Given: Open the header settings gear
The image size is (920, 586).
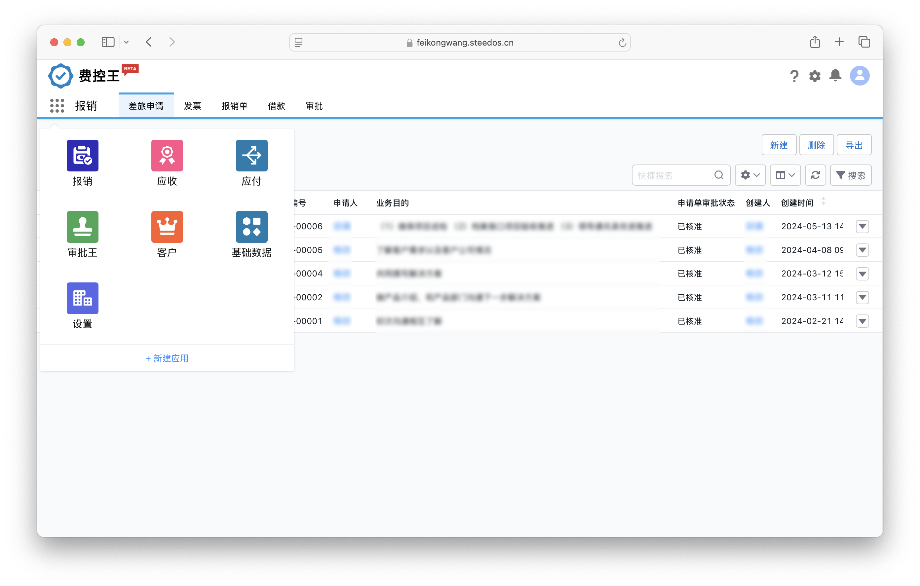Looking at the screenshot, I should 815,76.
